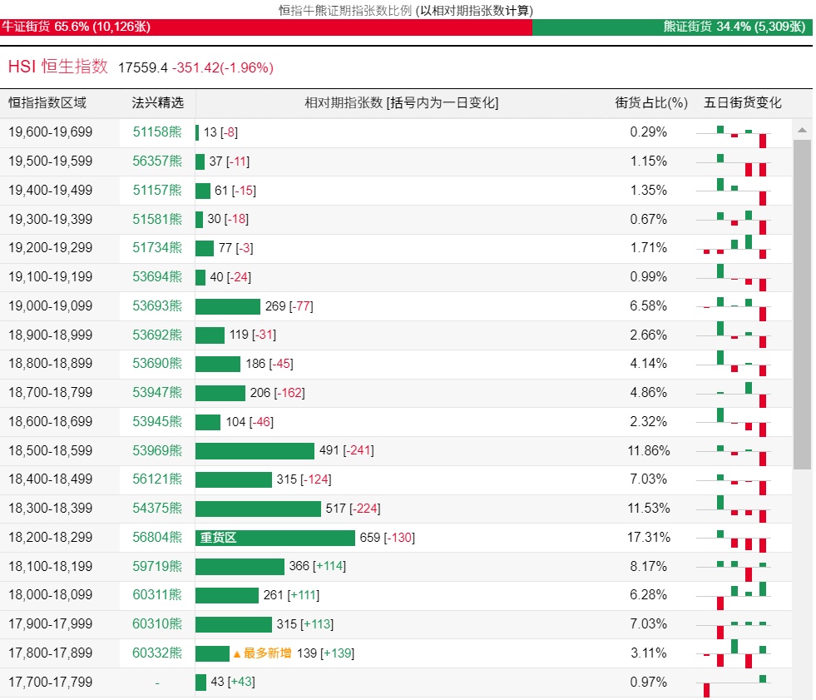Click the 59719熊 warrant code
This screenshot has height=700, width=816.
(157, 566)
